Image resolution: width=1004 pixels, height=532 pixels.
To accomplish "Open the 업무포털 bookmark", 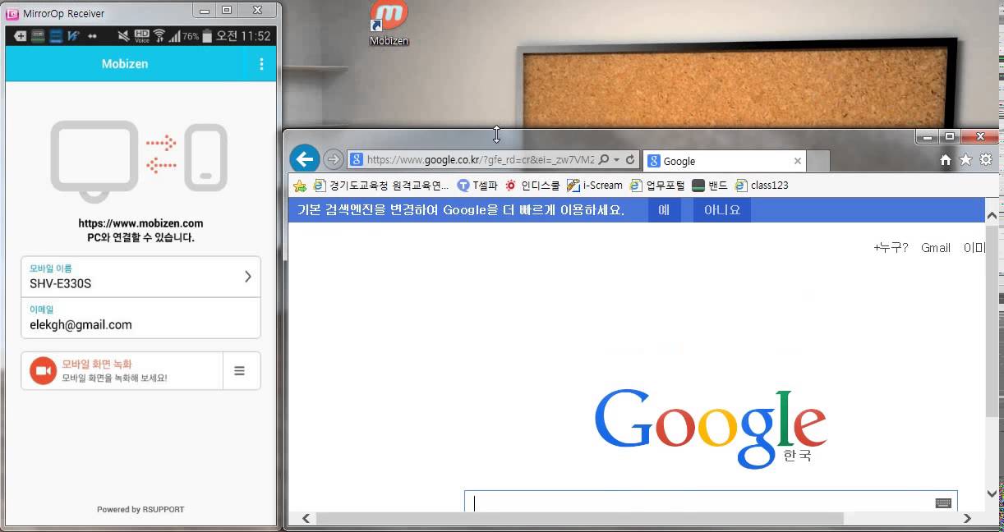I will coord(657,186).
